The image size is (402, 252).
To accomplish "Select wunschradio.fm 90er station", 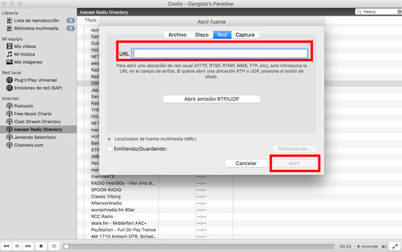I will pyautogui.click(x=113, y=210).
